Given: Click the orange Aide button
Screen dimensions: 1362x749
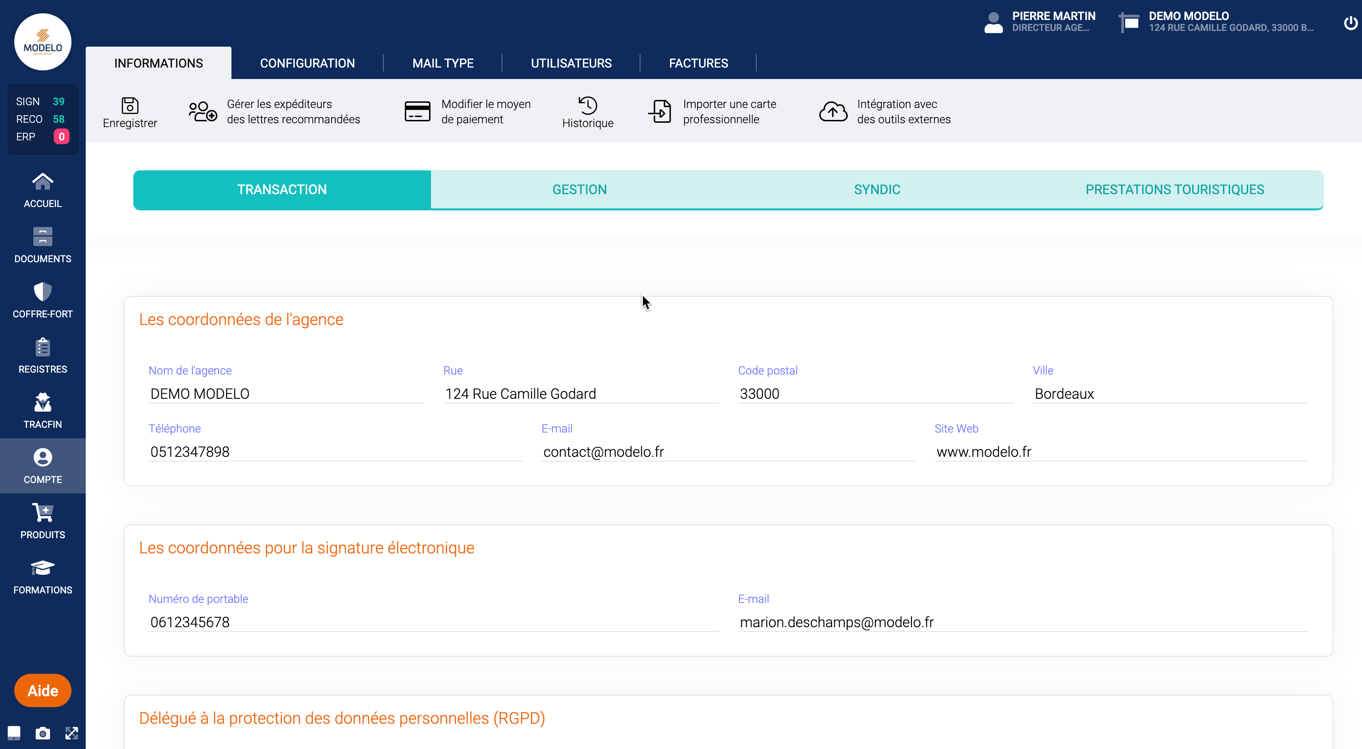Looking at the screenshot, I should tap(42, 690).
